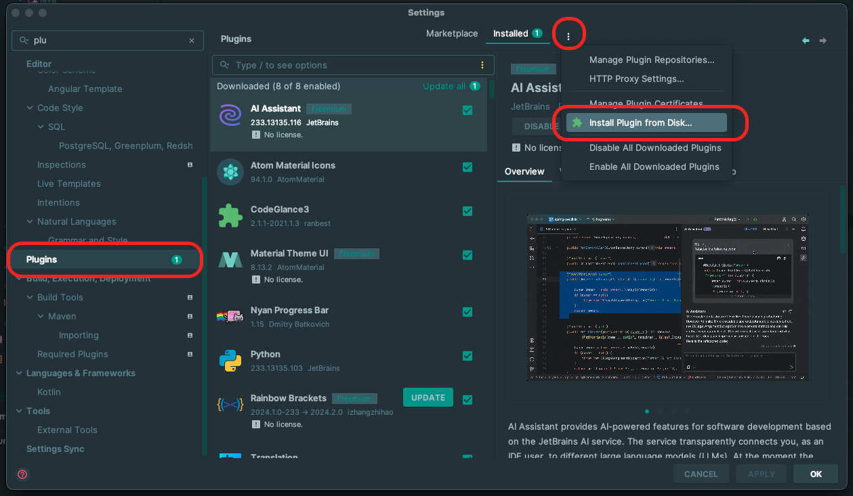The image size is (853, 496).
Task: Click the Maven project-level icon
Action: (x=190, y=316)
